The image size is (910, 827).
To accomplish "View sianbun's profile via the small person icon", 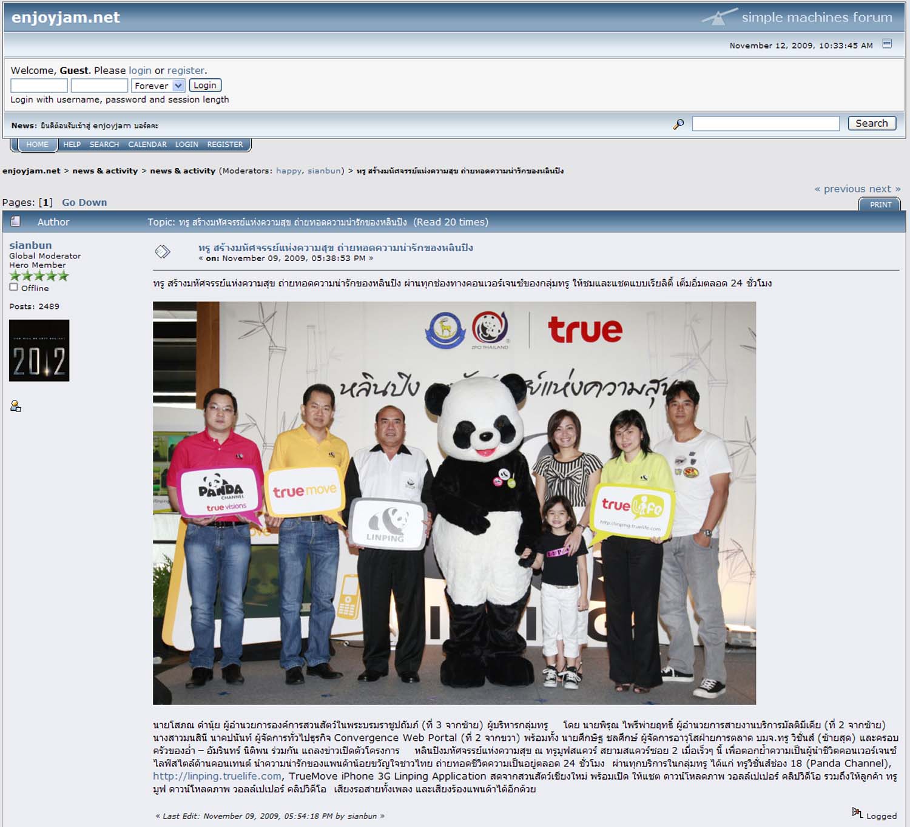I will pyautogui.click(x=16, y=406).
